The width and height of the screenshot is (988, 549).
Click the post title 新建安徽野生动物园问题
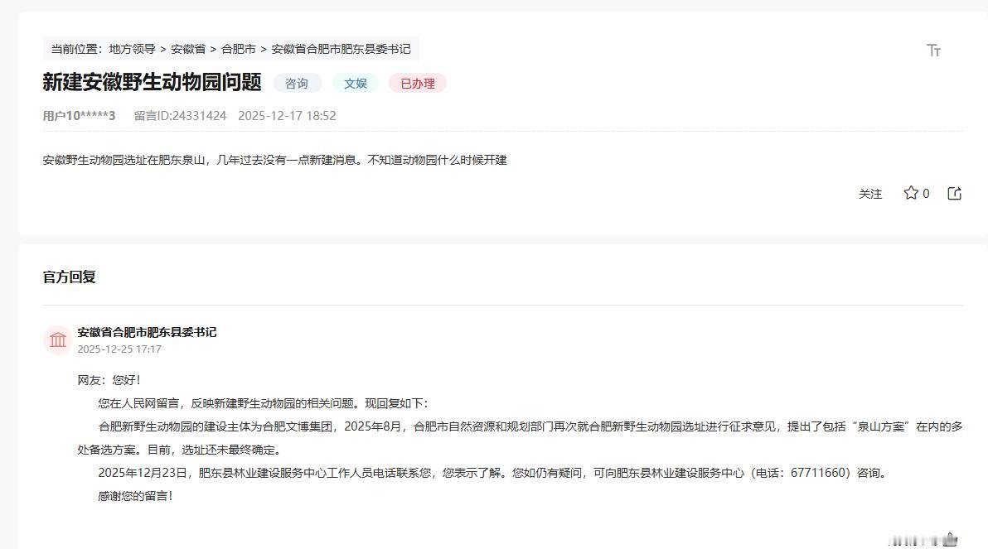(151, 83)
